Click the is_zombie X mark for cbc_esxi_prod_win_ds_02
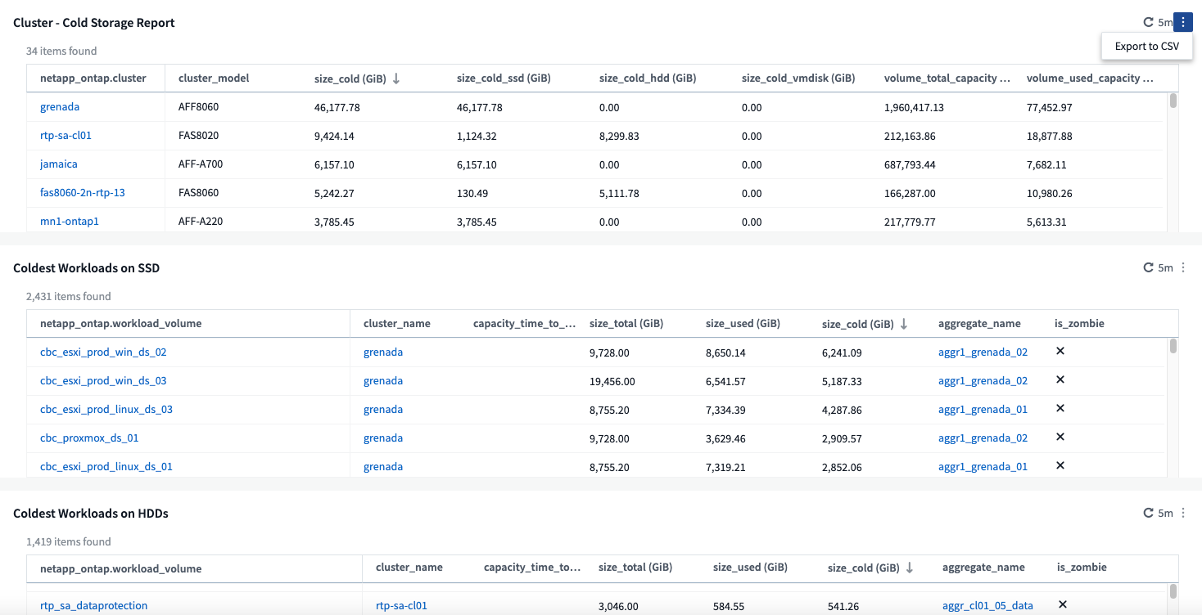The height and width of the screenshot is (615, 1202). click(1060, 352)
